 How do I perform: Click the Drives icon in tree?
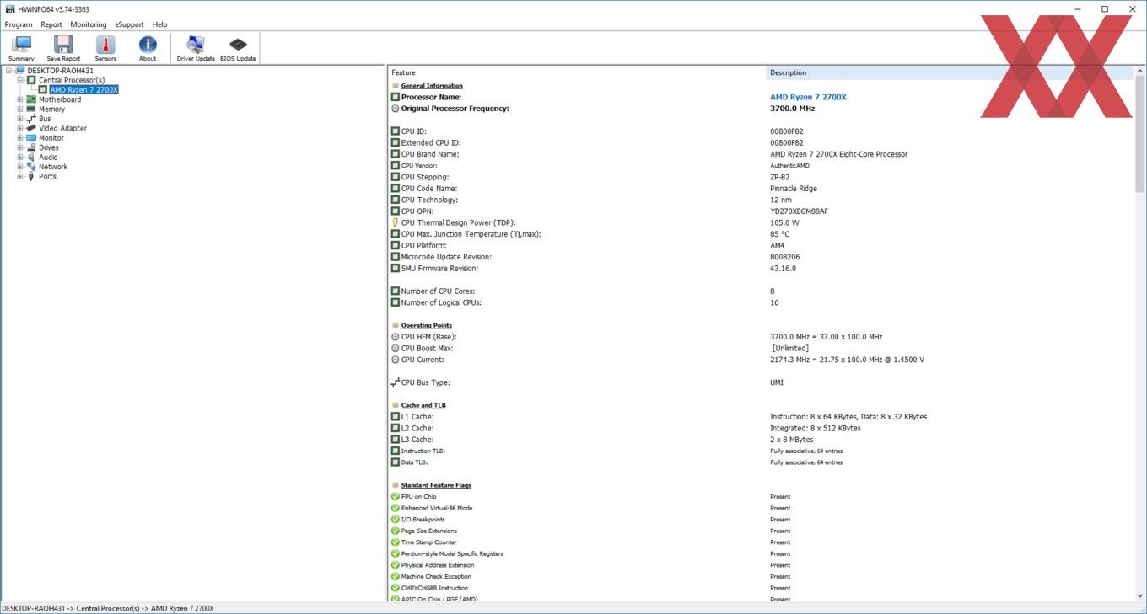pos(31,147)
